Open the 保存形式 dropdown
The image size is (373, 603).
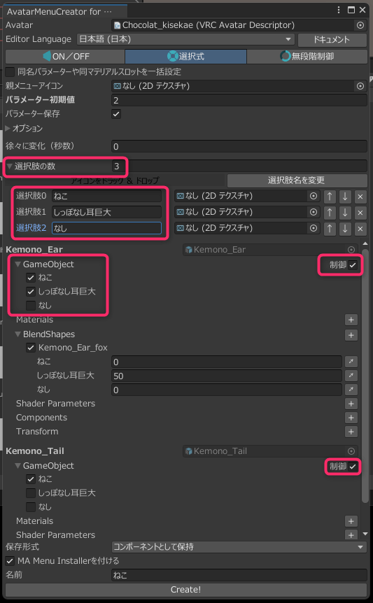(x=239, y=547)
